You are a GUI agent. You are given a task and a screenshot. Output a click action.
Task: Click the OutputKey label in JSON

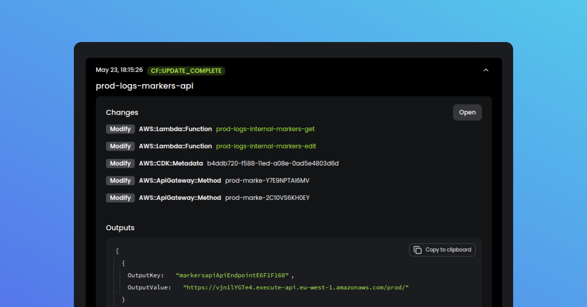pyautogui.click(x=146, y=275)
